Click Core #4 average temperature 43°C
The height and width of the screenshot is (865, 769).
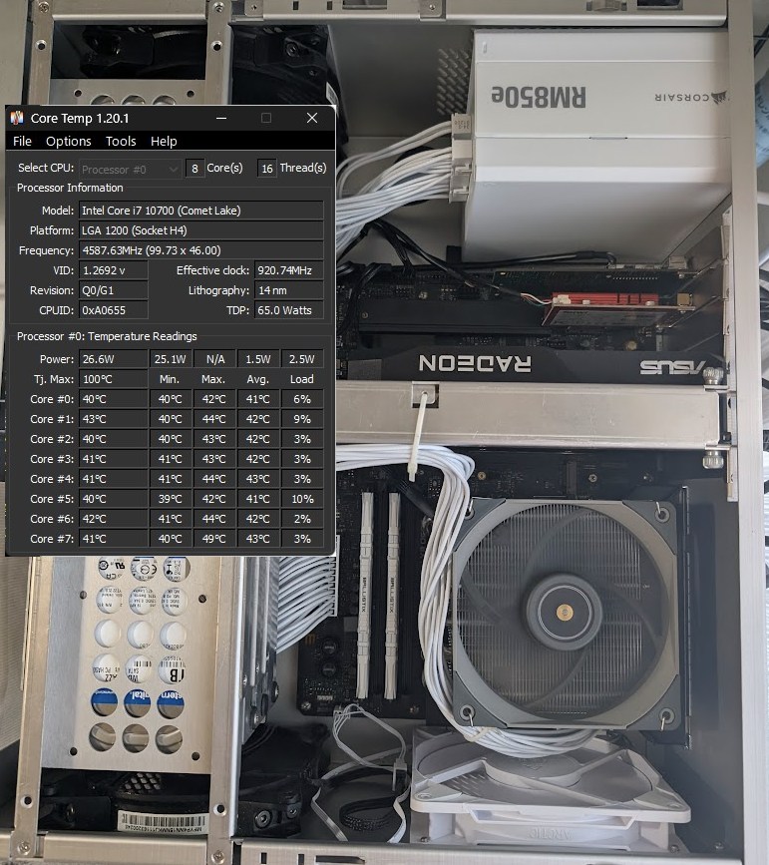coord(258,478)
